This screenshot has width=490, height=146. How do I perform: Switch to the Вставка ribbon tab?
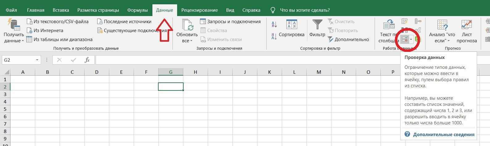pos(61,10)
